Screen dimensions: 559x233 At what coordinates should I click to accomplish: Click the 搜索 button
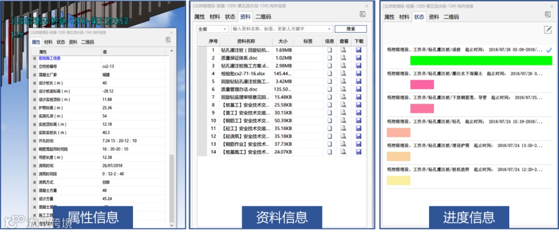coord(351,29)
